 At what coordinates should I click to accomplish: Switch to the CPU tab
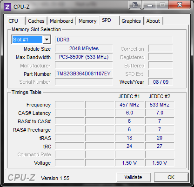pos(13,21)
